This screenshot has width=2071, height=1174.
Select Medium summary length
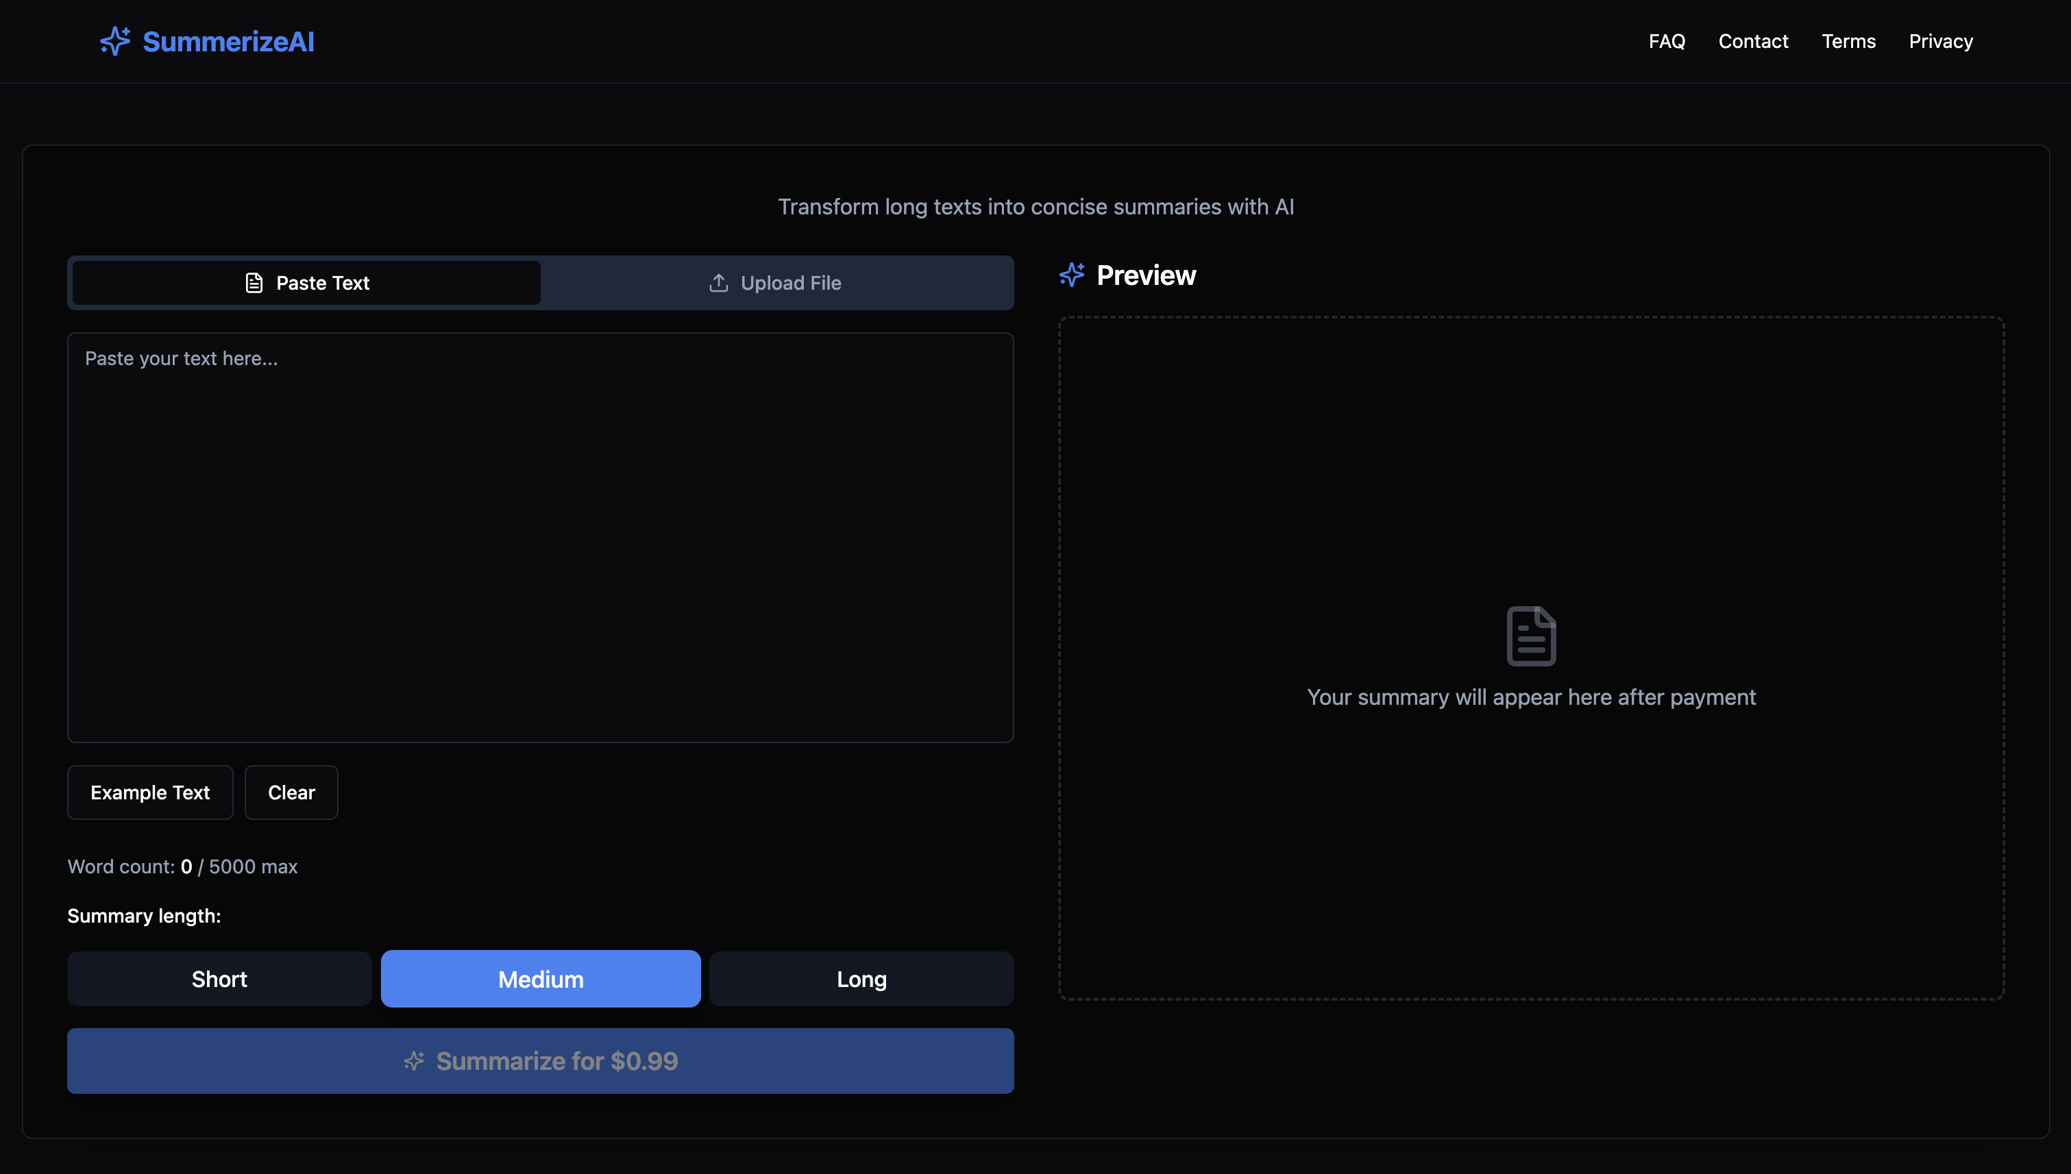tap(541, 979)
